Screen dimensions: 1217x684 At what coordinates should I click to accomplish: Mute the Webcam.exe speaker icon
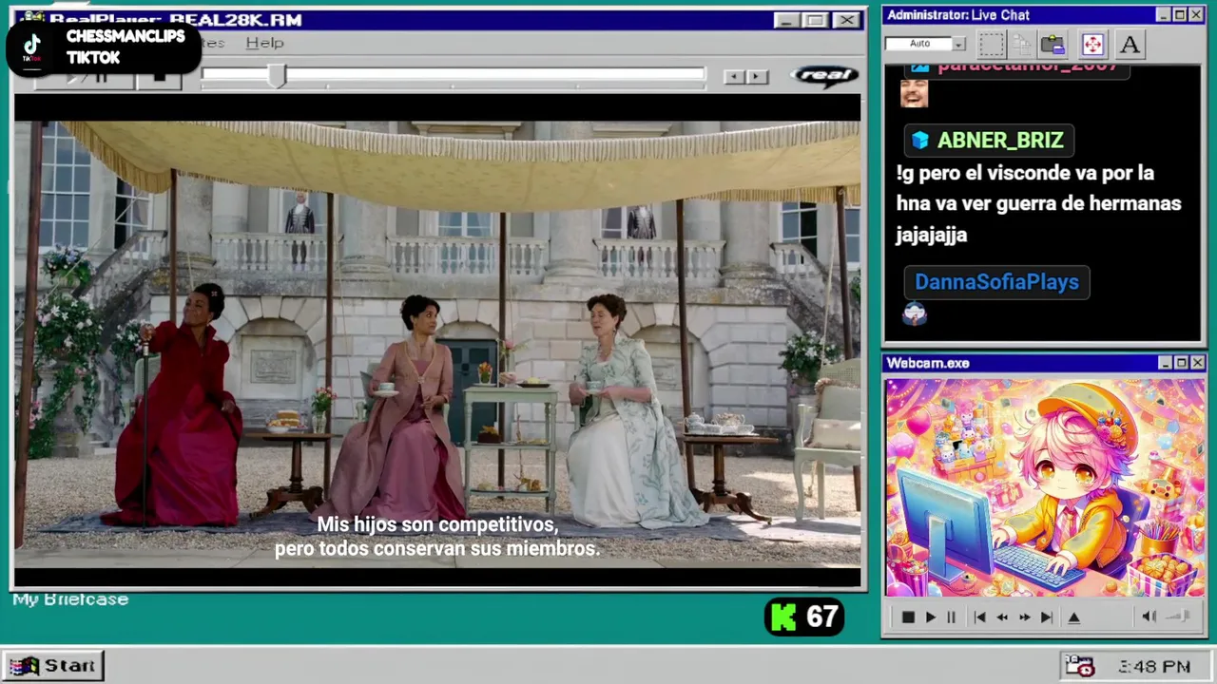[x=1149, y=617]
